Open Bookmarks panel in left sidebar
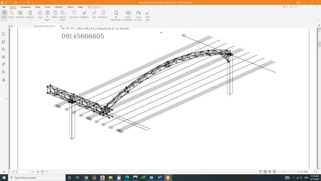Image resolution: width=321 pixels, height=181 pixels. click(x=3, y=34)
